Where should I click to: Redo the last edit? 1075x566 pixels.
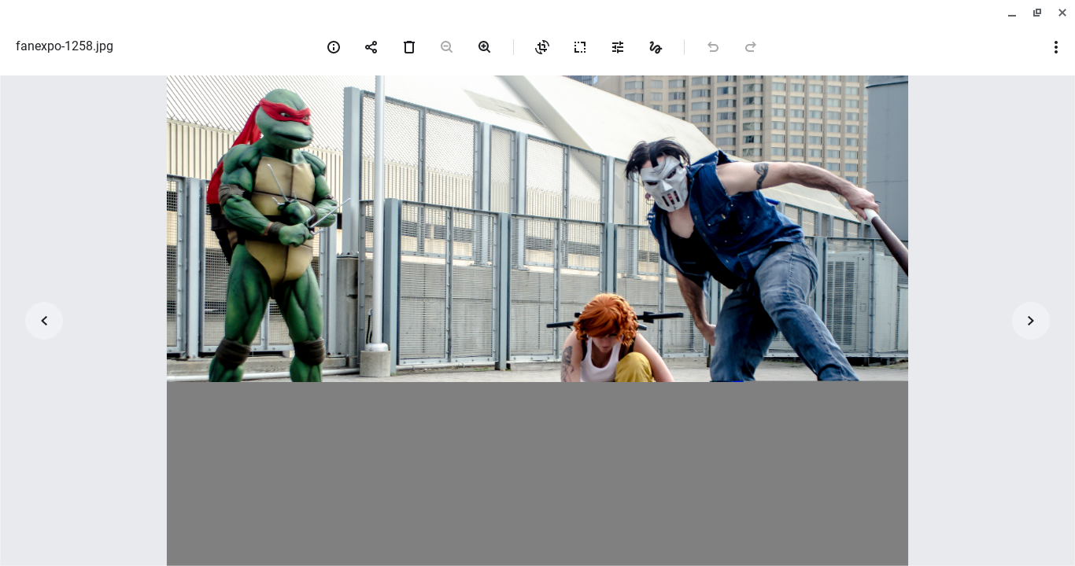point(751,47)
